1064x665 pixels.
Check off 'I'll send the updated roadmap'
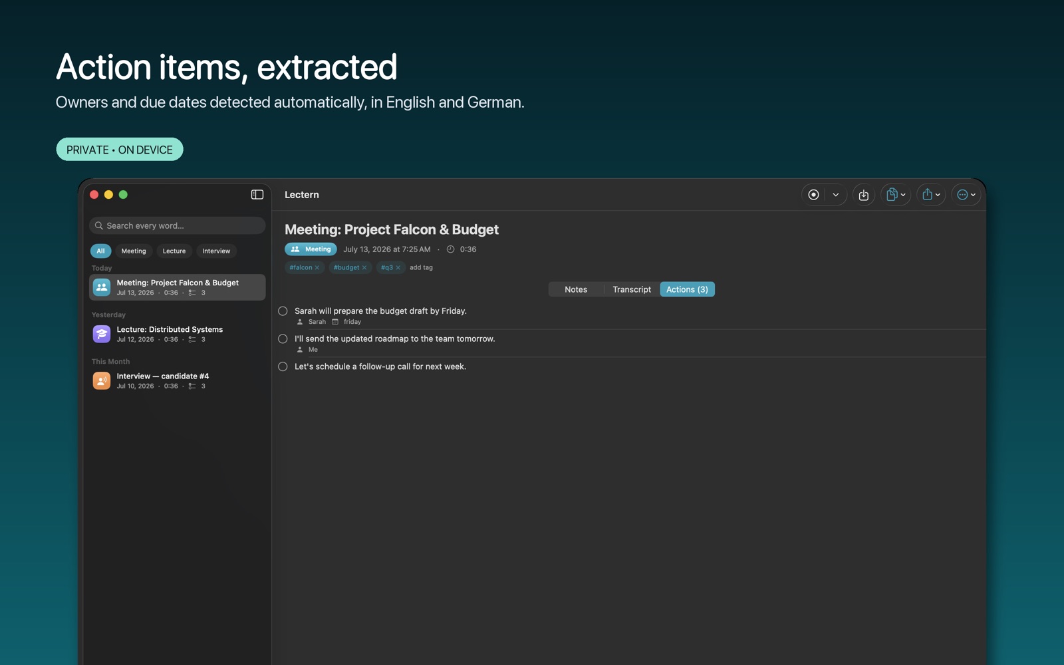(x=283, y=339)
